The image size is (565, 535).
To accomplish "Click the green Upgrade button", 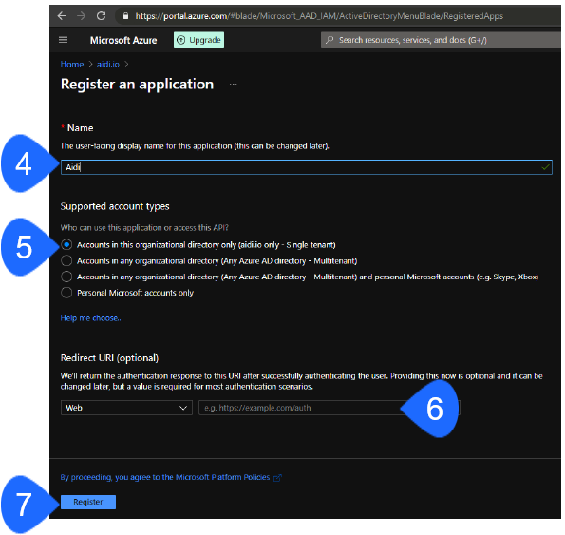I will click(199, 40).
